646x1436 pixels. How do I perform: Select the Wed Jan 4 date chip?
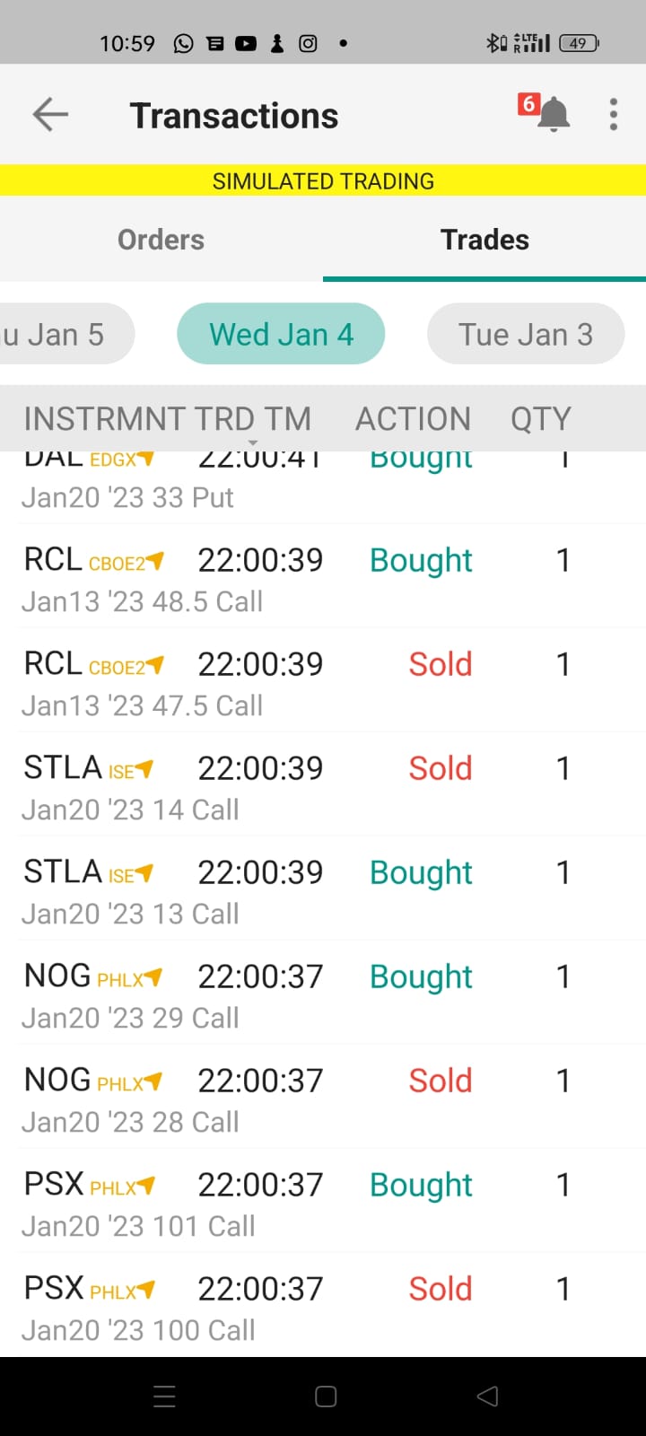pos(281,334)
